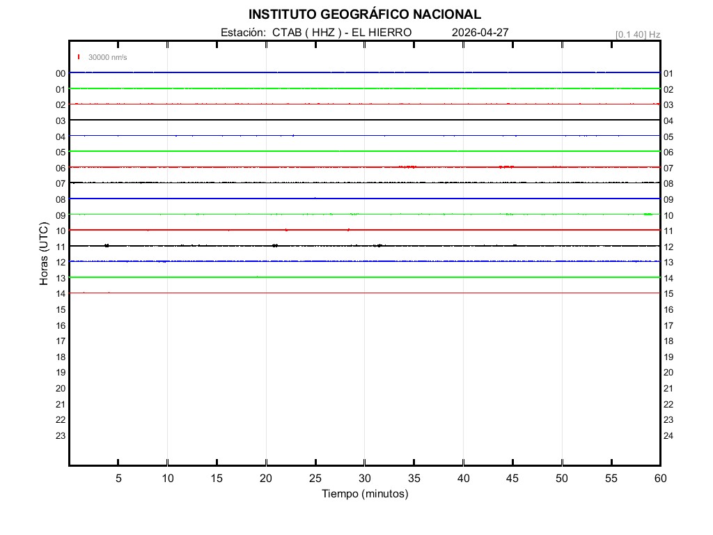Viewport: 713px width, 535px height.
Task: Click the date 2026-04-27 in the header
Action: coord(480,33)
